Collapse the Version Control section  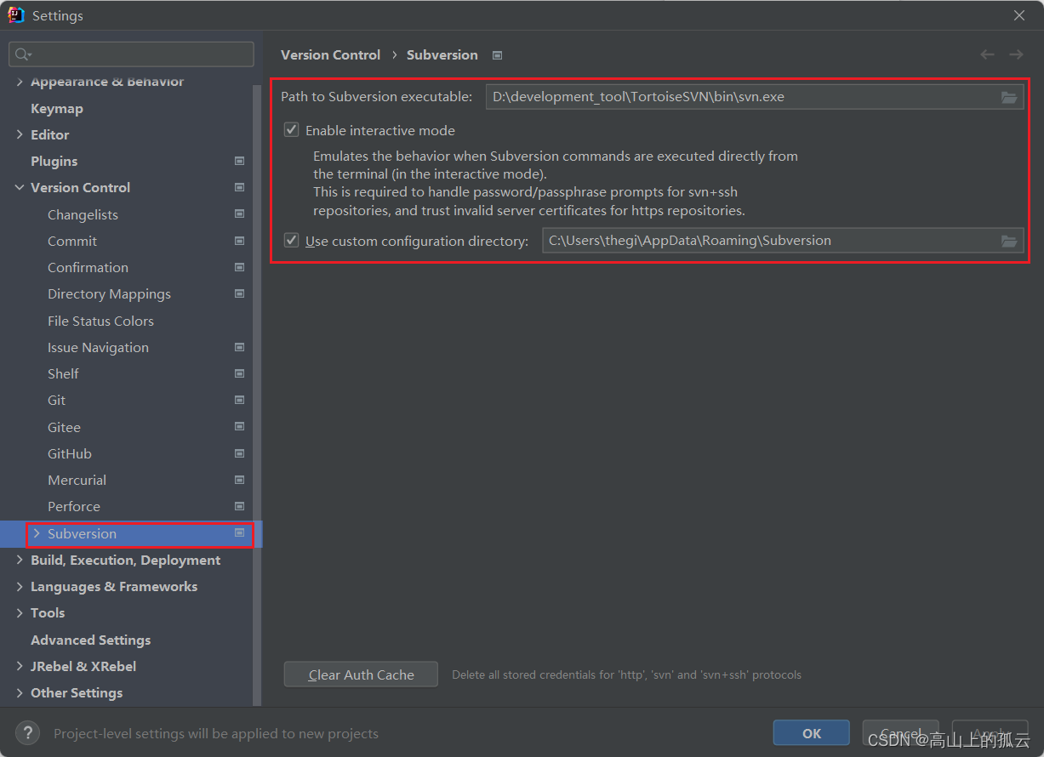pyautogui.click(x=20, y=187)
